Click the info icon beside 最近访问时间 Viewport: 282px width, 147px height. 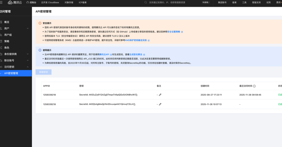pyautogui.click(x=254, y=86)
